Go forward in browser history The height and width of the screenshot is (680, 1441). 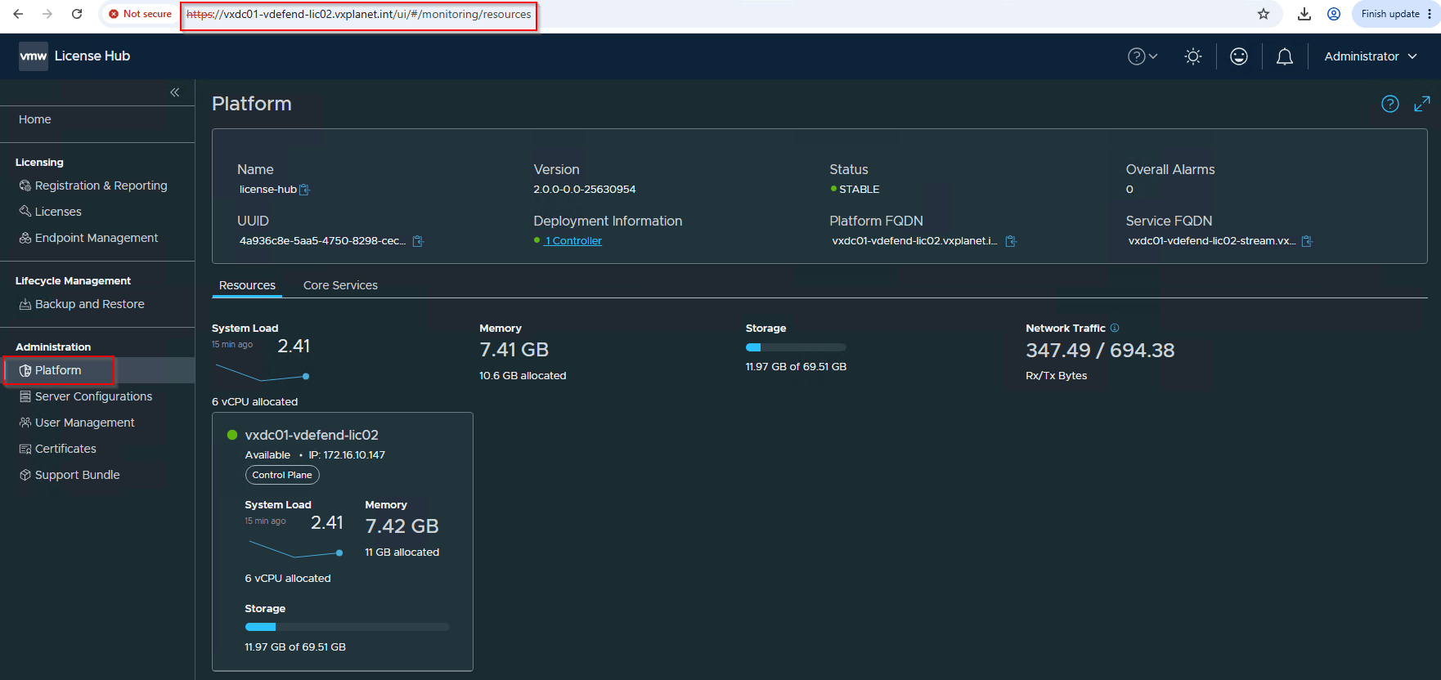pos(47,14)
